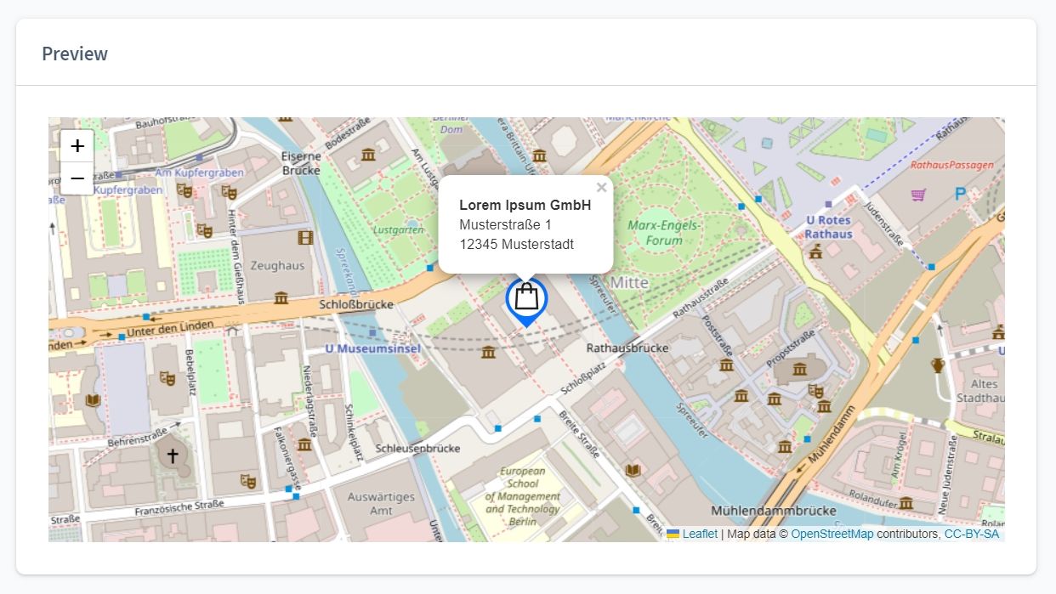This screenshot has width=1056, height=594.
Task: Close the Lorem Ipsum GmbH popup
Action: pos(602,188)
